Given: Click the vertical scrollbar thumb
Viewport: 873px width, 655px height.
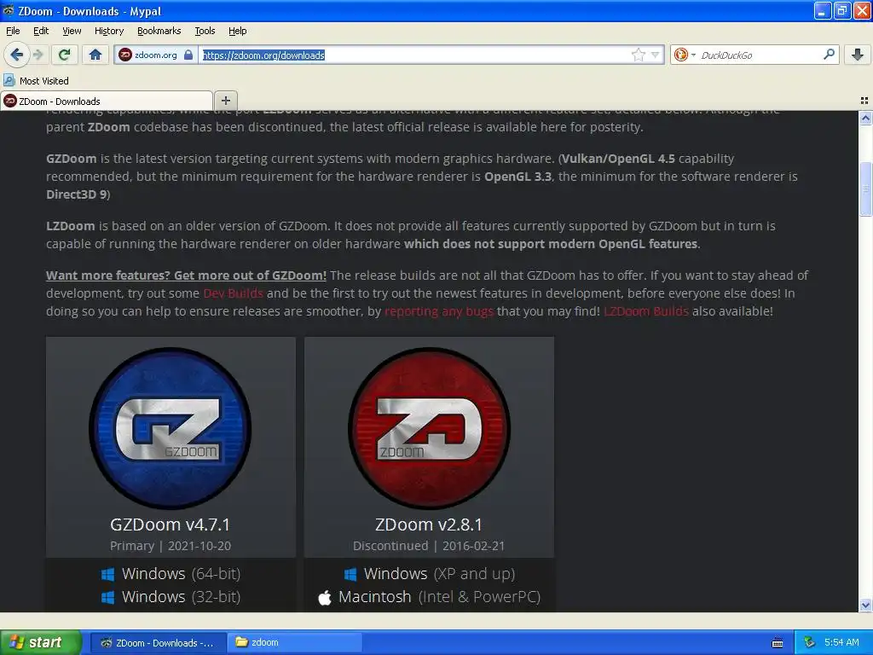Looking at the screenshot, I should tap(865, 188).
